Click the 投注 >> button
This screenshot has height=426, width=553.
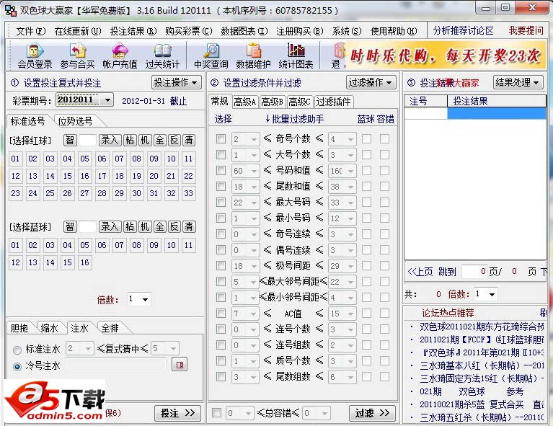click(x=177, y=413)
